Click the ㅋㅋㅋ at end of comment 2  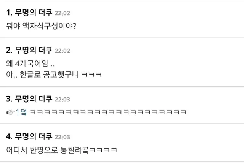tap(91, 74)
